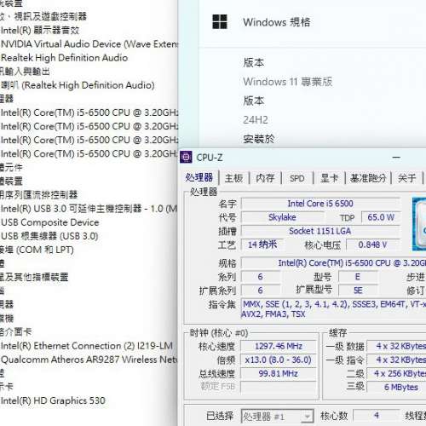Select Intel(R) USB 3.0 可延伸主機控制器 entry
The width and height of the screenshot is (426, 426).
click(89, 209)
